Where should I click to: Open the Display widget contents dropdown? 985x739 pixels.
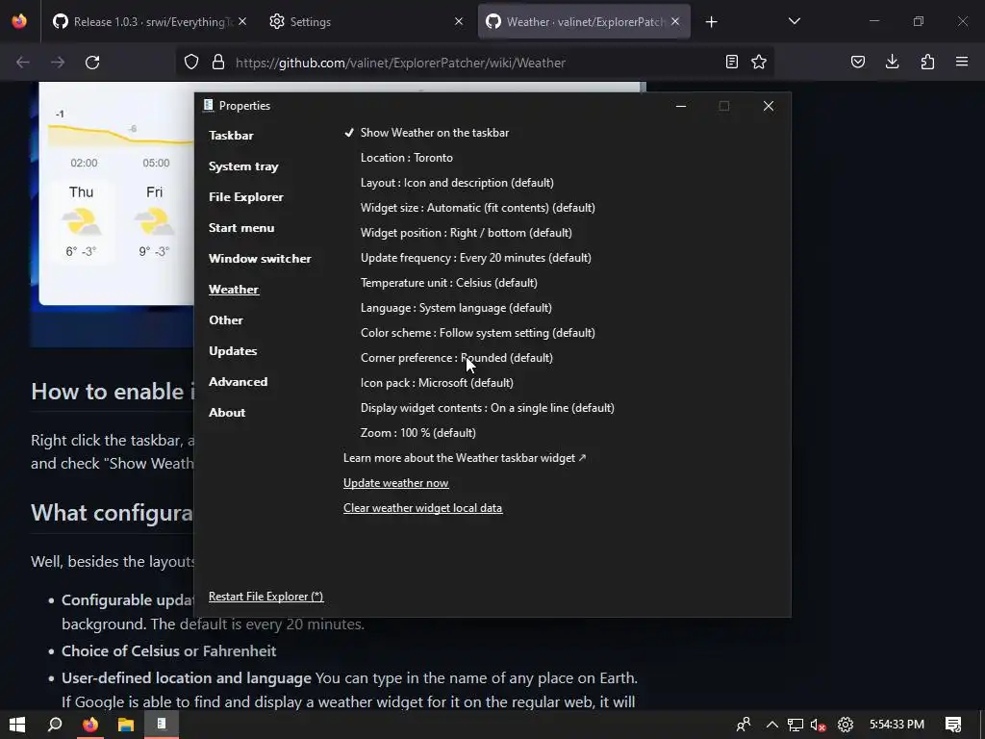[488, 408]
